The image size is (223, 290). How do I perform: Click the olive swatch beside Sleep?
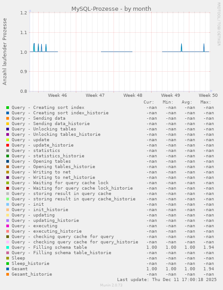tap(8, 258)
